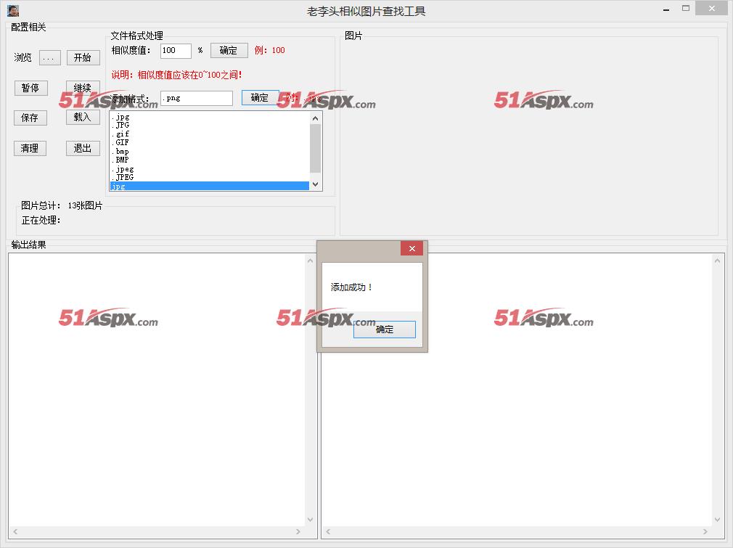The height and width of the screenshot is (548, 733).
Task: Resume with the 继续 button
Action: tap(83, 88)
